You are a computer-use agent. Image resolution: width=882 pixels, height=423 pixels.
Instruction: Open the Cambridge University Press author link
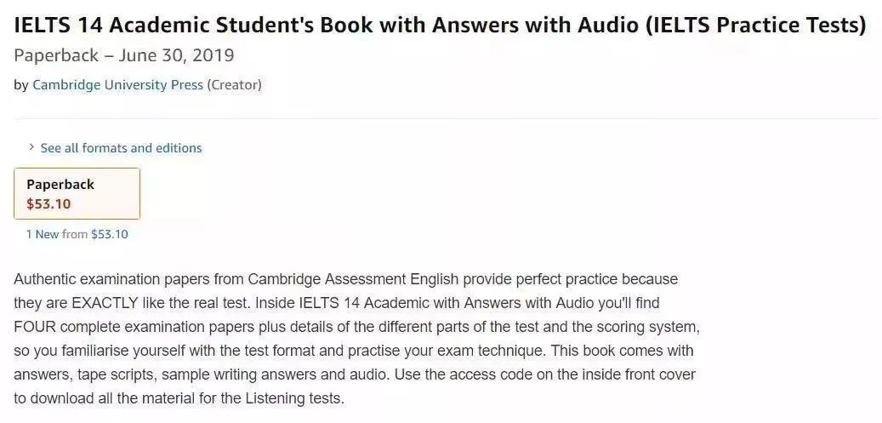click(x=117, y=85)
